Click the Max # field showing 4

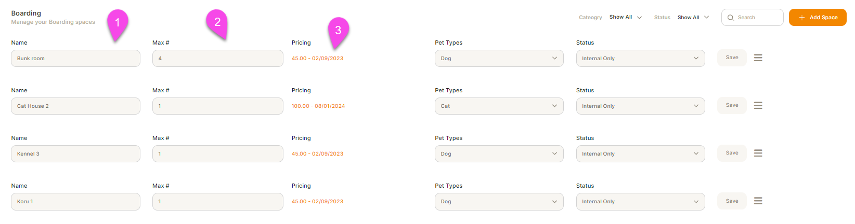click(218, 58)
